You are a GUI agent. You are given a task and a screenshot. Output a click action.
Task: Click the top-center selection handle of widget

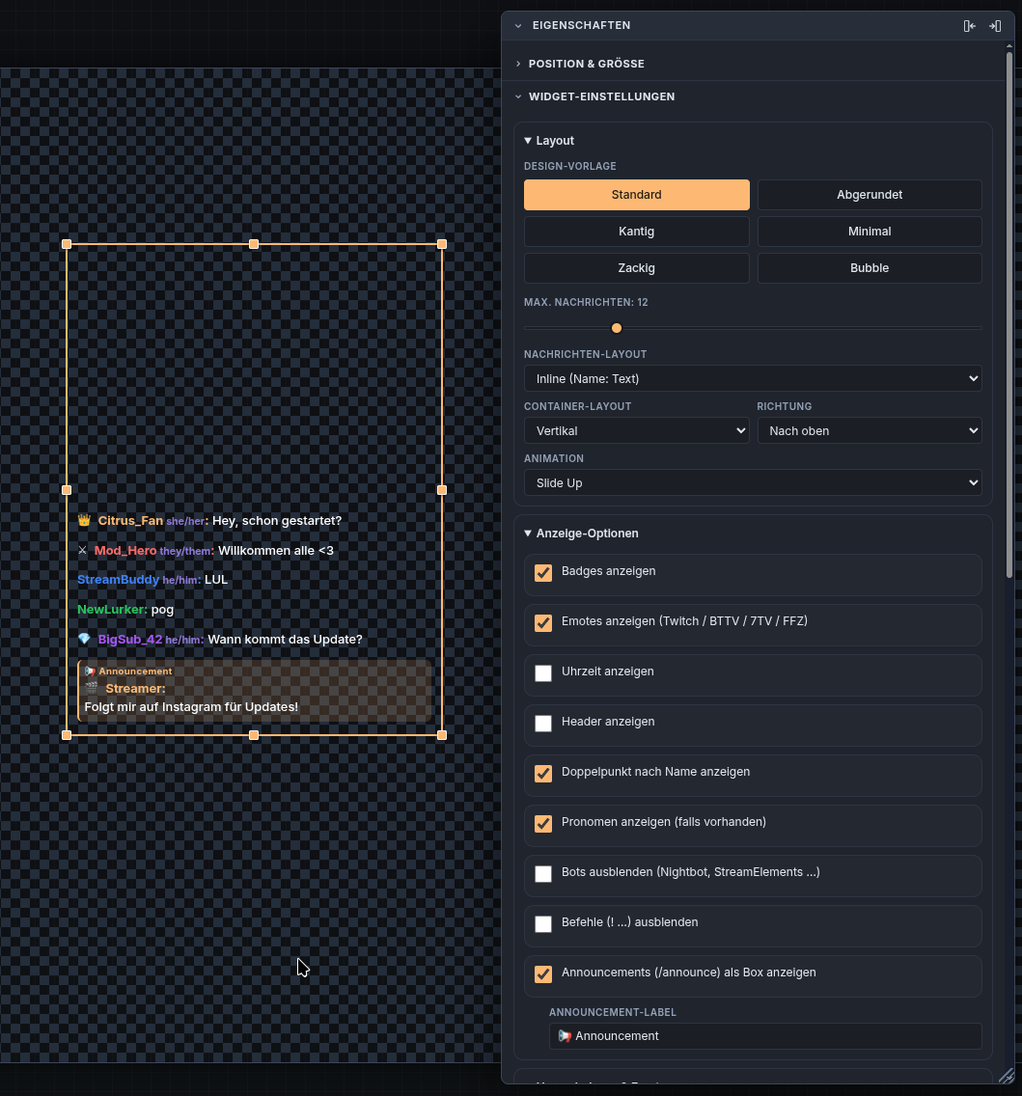point(254,244)
